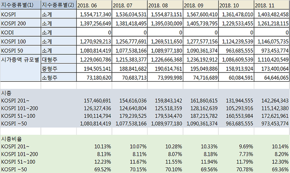The width and height of the screenshot is (290, 173).
Task: Select cell value 105,293,916
Action: coord(239,108)
